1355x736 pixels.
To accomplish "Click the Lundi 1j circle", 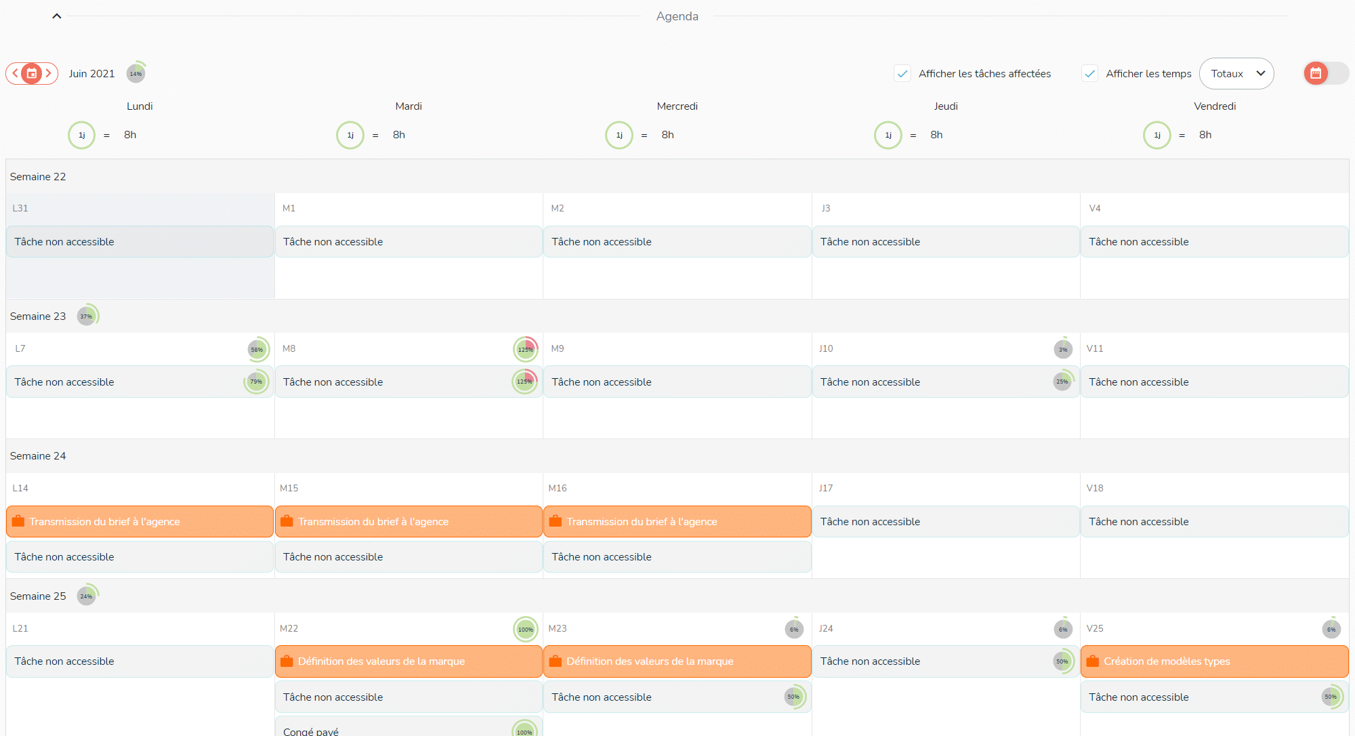I will point(81,135).
